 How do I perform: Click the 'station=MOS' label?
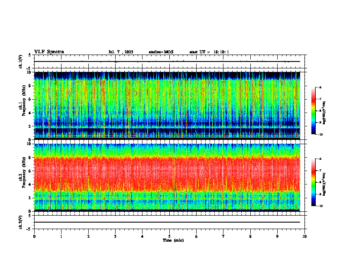pyautogui.click(x=161, y=52)
